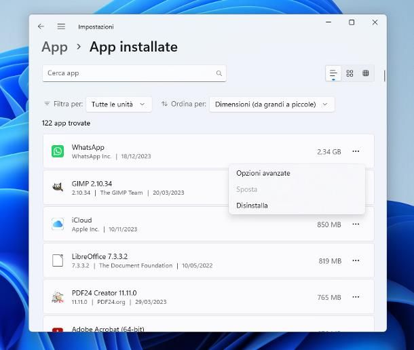Click the GIMP 2.10.34 app name
The width and height of the screenshot is (414, 350).
(92, 183)
